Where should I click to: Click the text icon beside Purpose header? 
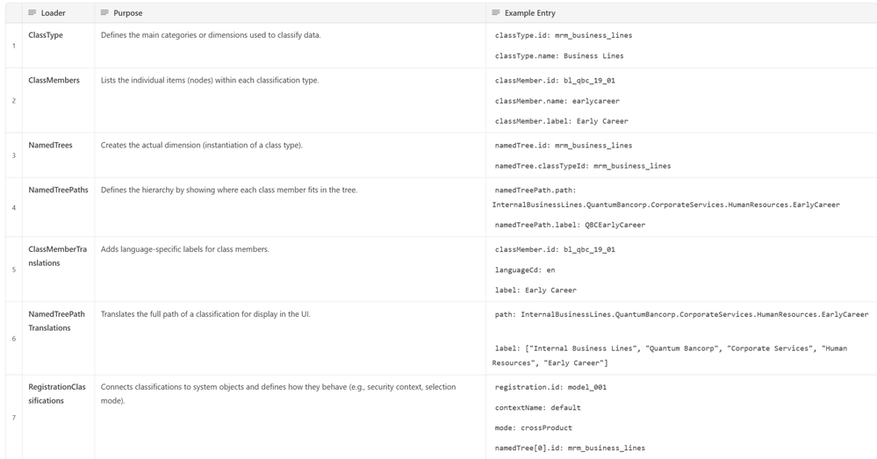[x=104, y=13]
